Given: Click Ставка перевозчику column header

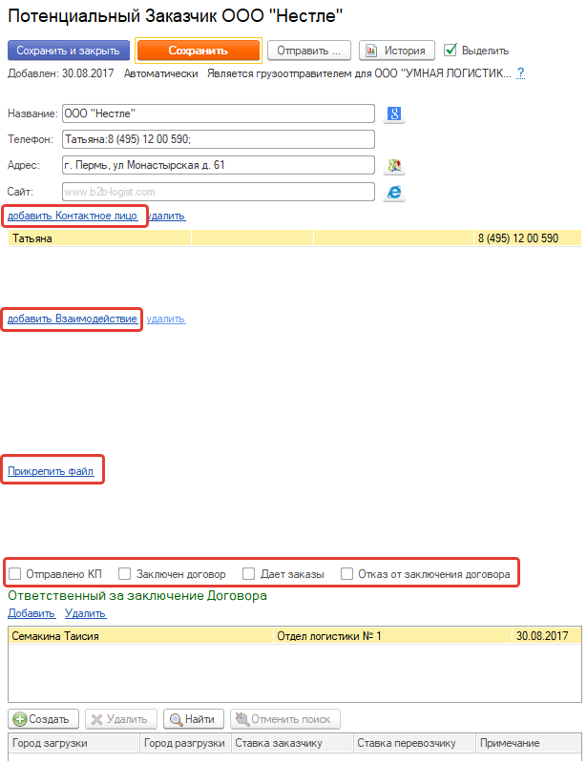Looking at the screenshot, I should point(414,743).
